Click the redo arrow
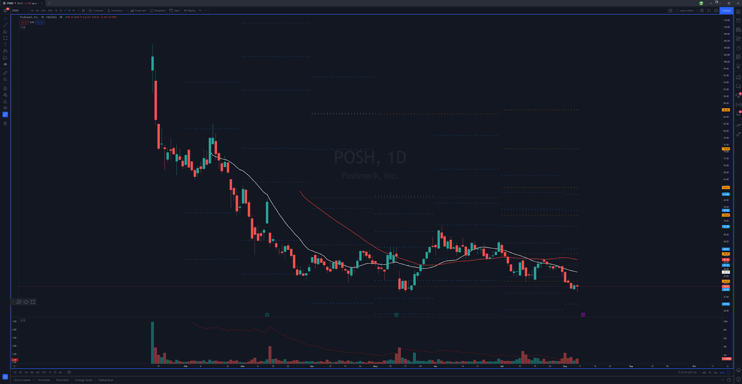Viewport: 742px width, 384px height. click(205, 10)
